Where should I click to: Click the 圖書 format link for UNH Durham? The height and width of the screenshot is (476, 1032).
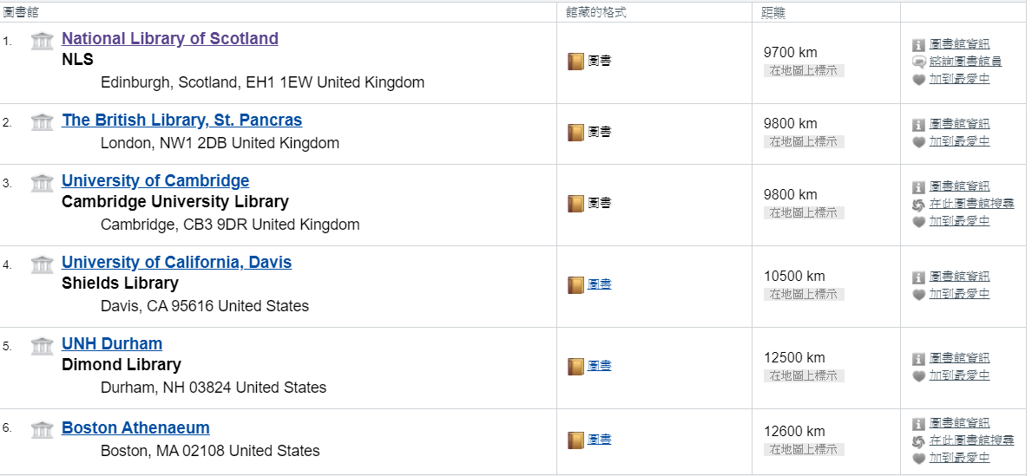tap(599, 366)
